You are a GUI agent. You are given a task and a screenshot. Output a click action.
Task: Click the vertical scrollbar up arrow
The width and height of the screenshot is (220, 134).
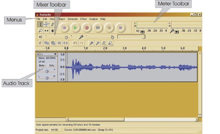pyautogui.click(x=200, y=53)
